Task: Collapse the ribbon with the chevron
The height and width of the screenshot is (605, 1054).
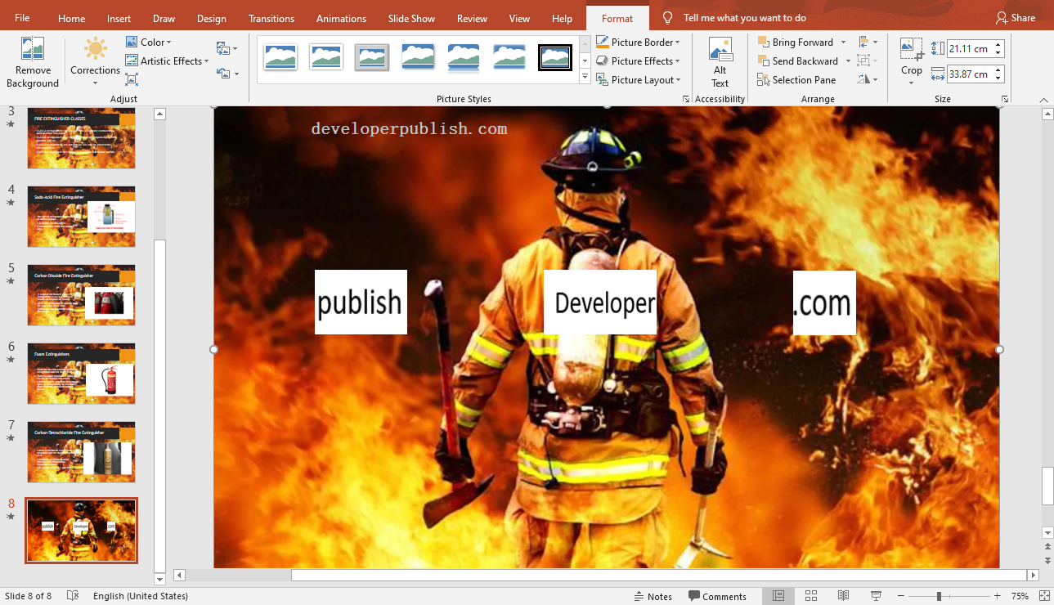Action: 1043,99
